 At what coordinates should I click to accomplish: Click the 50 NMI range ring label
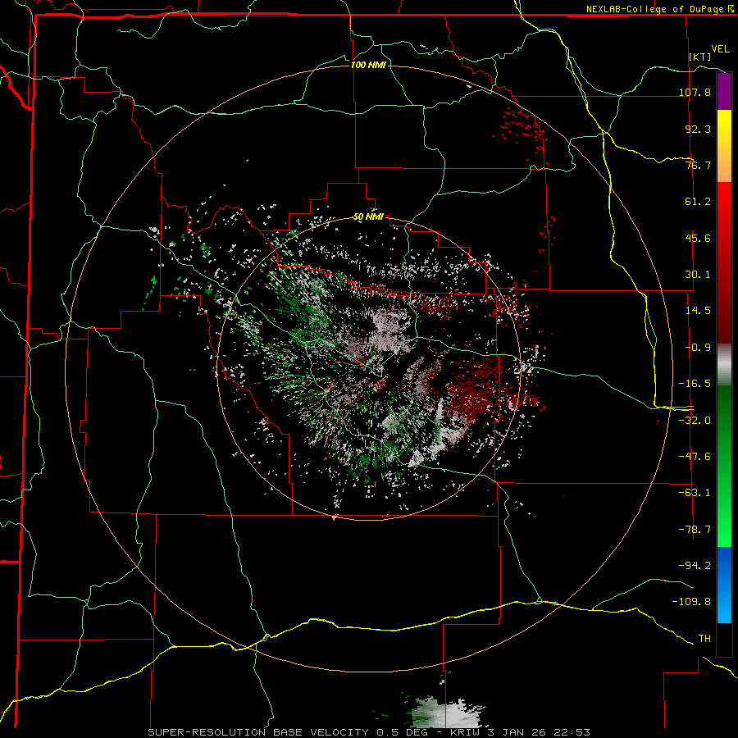pyautogui.click(x=368, y=216)
